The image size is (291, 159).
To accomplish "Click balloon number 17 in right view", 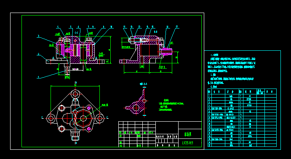I will point(177,27).
